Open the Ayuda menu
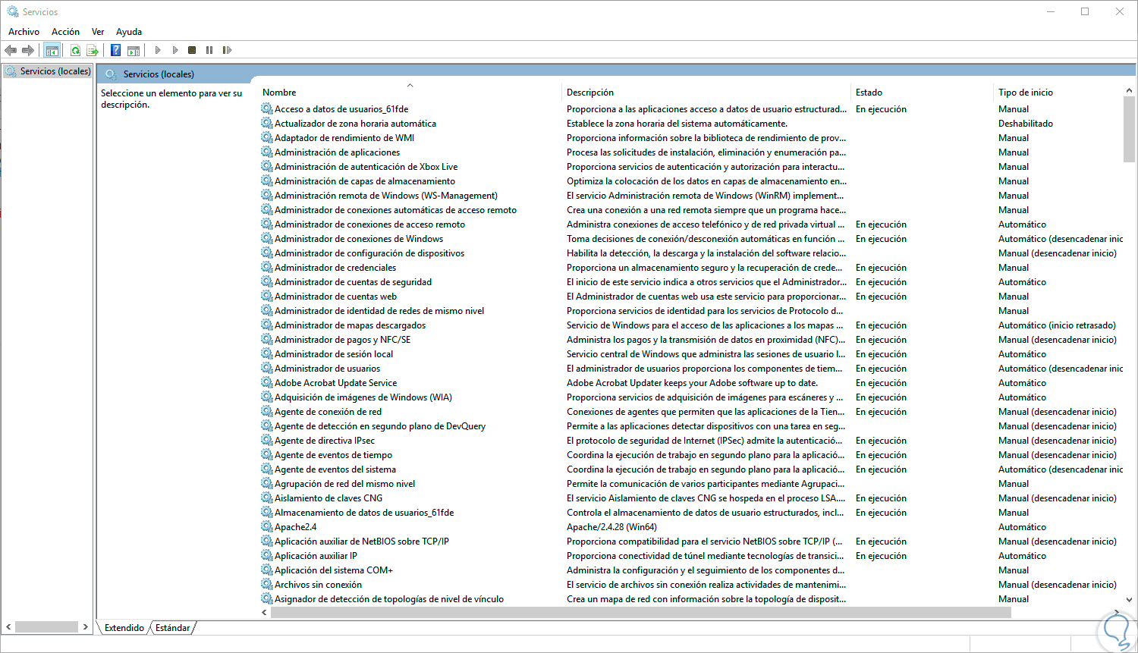The height and width of the screenshot is (653, 1138). (x=129, y=32)
